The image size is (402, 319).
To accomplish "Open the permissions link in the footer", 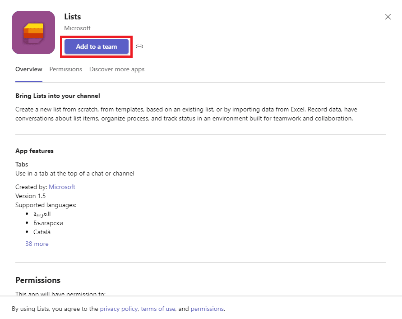I will click(207, 309).
